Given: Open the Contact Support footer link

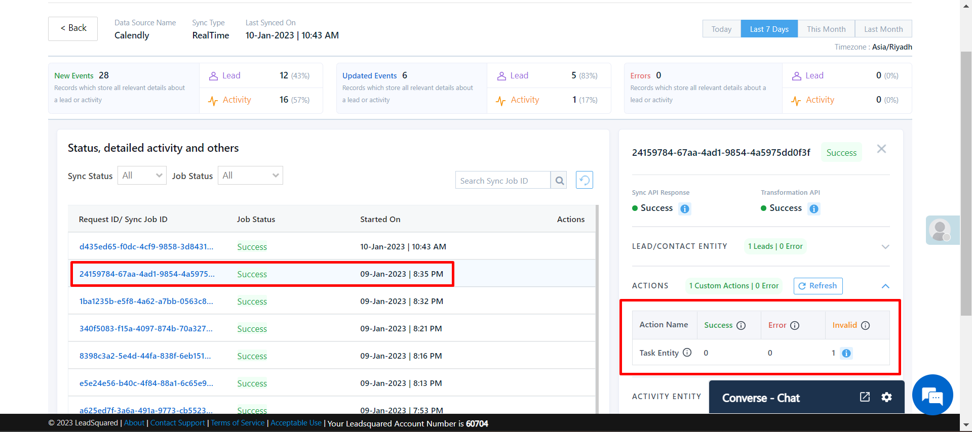Looking at the screenshot, I should [x=178, y=423].
